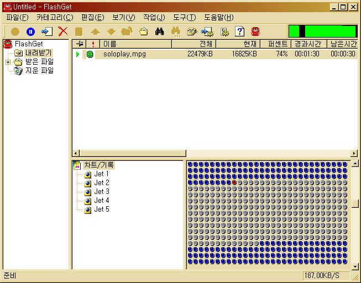
Task: Click the 74% percent cell
Action: tap(282, 54)
